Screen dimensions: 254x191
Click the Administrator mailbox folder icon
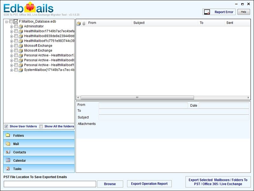click(21, 26)
